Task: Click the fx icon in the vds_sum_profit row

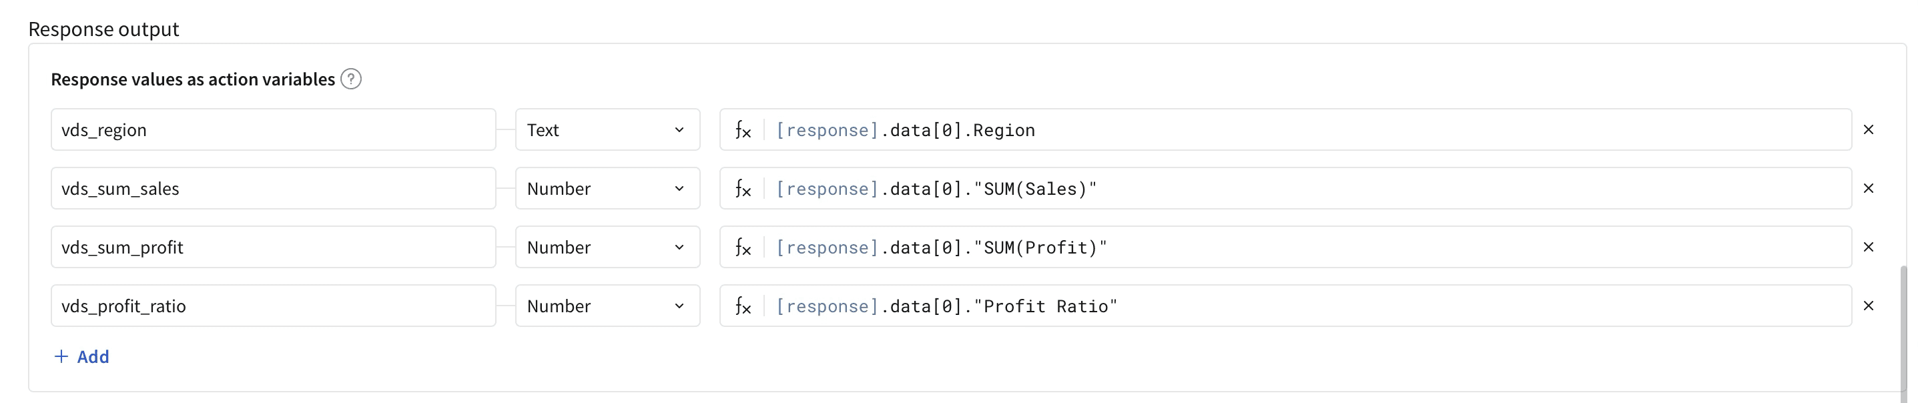Action: pyautogui.click(x=742, y=248)
